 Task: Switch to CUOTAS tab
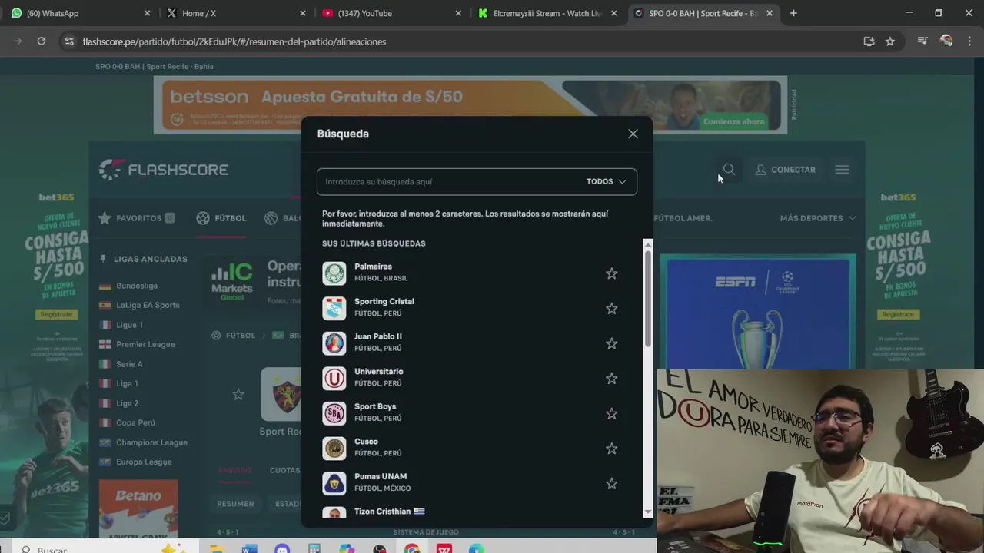(284, 470)
